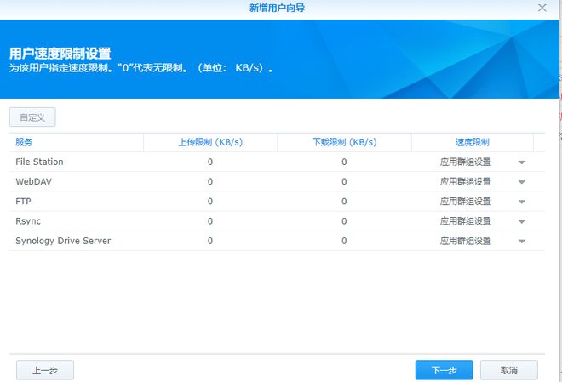Click File Station download limit value

click(x=344, y=162)
